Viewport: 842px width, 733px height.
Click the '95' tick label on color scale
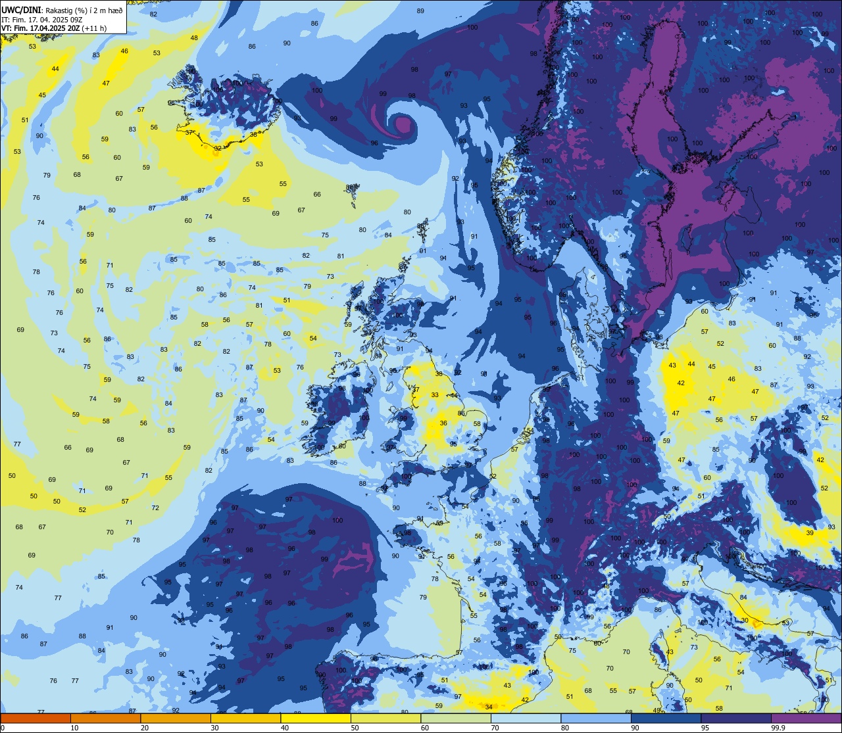click(705, 728)
